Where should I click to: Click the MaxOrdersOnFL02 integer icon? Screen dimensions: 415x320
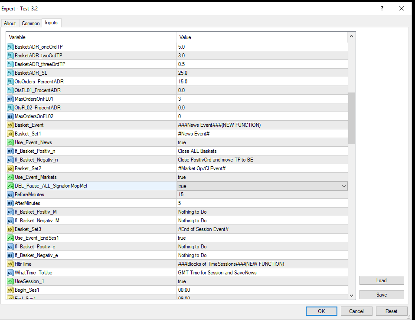point(10,116)
